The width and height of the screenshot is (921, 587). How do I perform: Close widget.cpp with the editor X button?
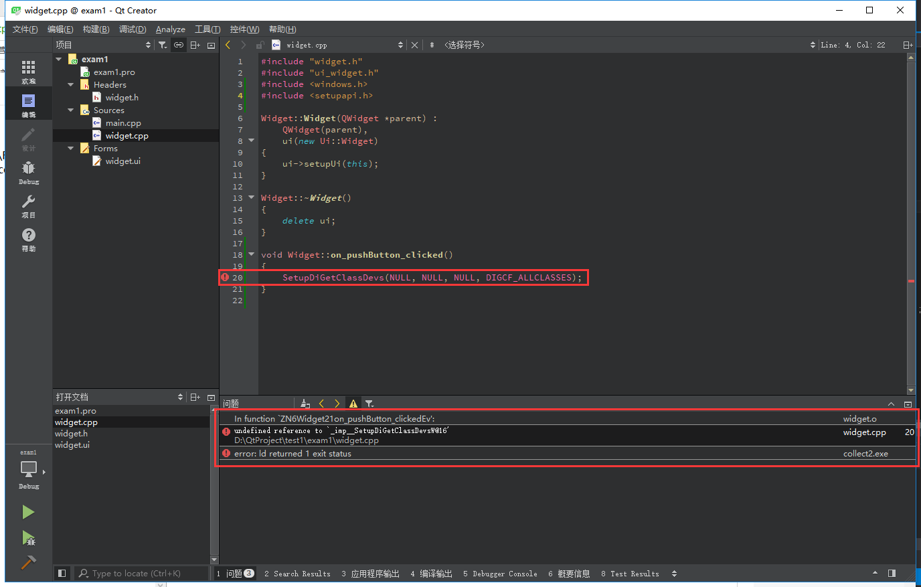(x=414, y=45)
